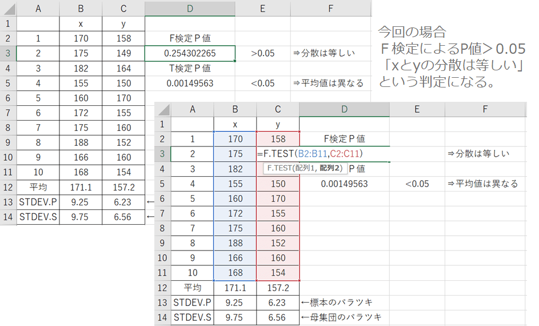Select column C header in front sheet

(x=278, y=109)
